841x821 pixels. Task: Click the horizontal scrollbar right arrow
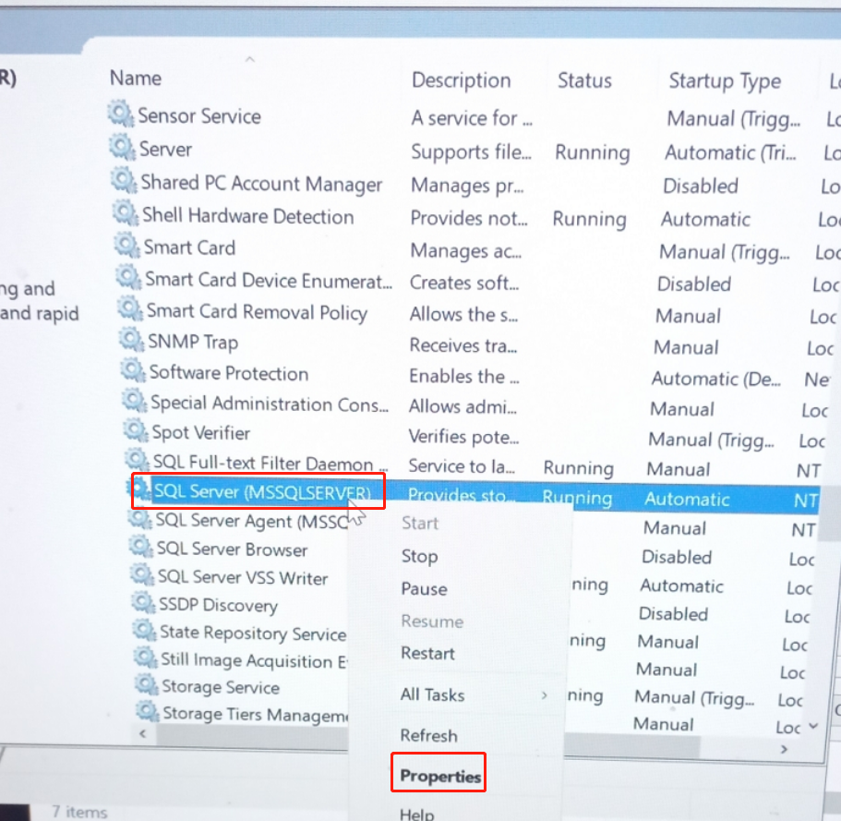(x=784, y=749)
